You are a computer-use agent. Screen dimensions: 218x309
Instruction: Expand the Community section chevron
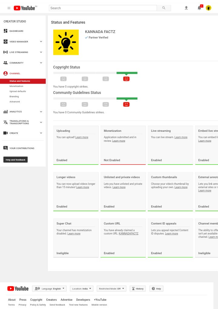41,63
